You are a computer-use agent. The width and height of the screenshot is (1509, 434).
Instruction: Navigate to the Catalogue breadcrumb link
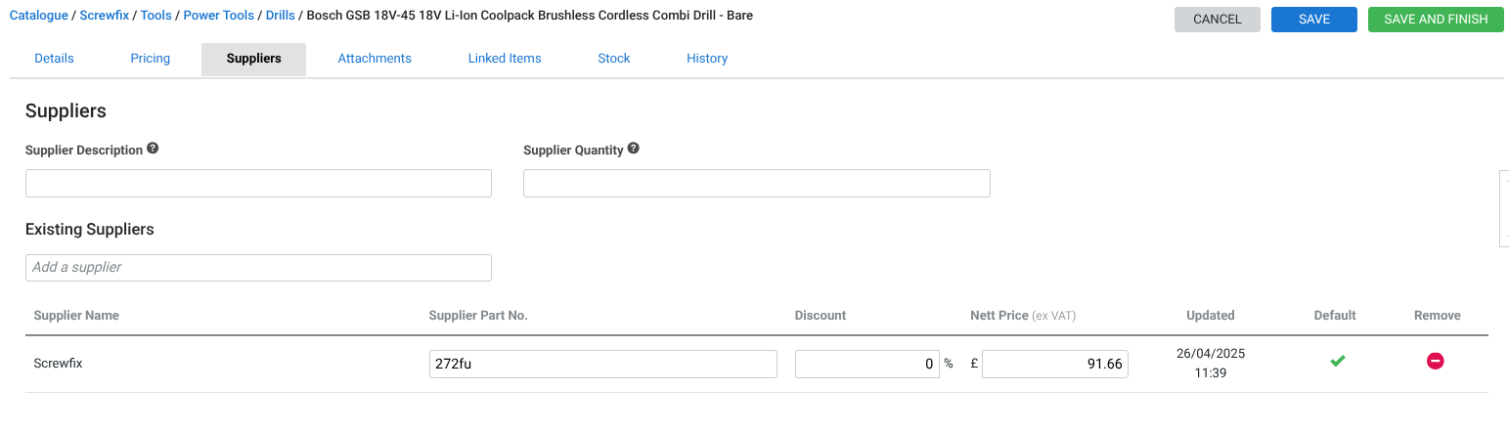click(x=38, y=16)
